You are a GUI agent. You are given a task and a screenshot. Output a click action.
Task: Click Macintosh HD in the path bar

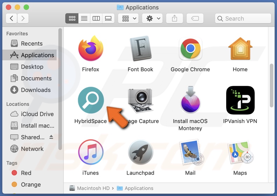coord(89,188)
